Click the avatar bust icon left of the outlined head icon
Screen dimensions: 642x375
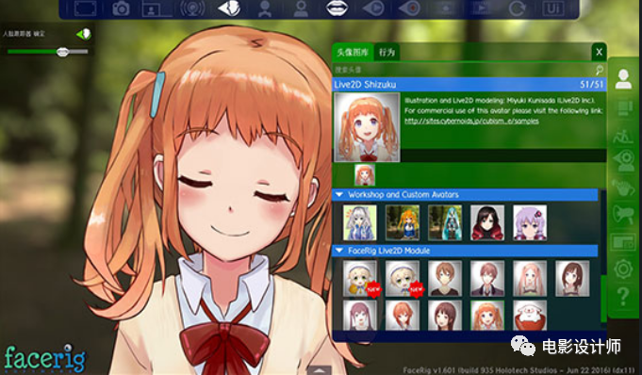[x=265, y=8]
